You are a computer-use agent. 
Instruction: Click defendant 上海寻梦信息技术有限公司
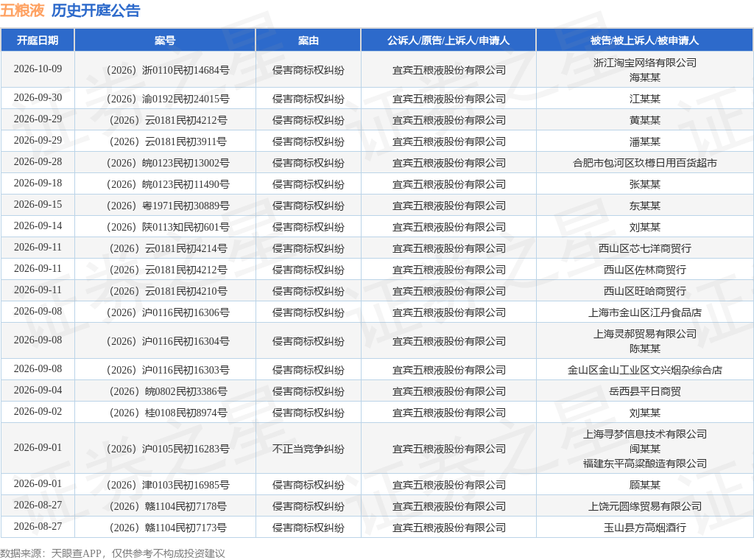[645, 435]
